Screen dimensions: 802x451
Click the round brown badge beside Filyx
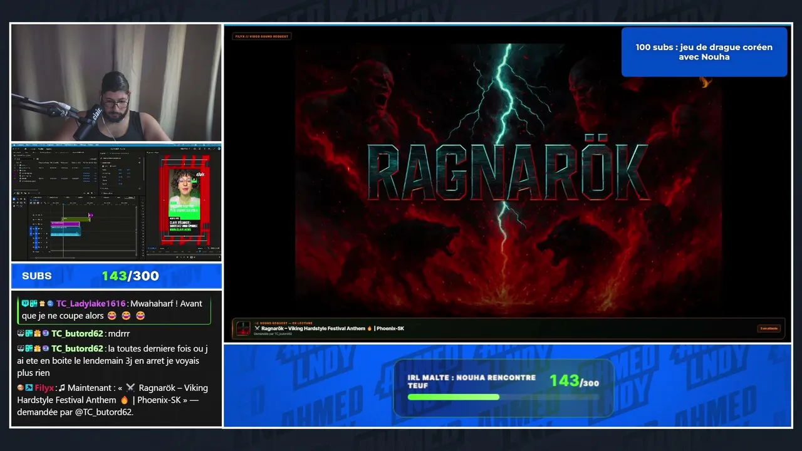[21, 388]
